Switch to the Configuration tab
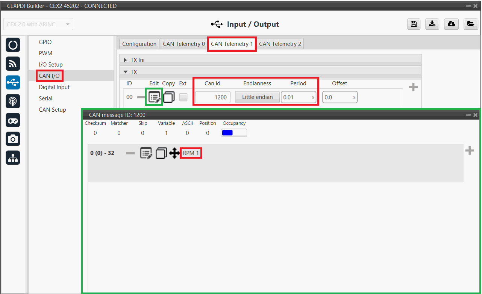482x294 pixels. [139, 44]
